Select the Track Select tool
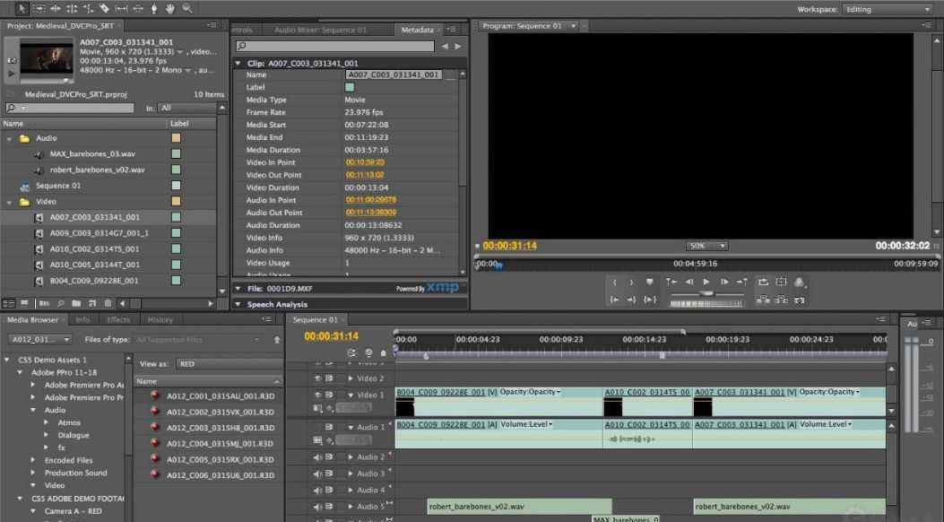Viewport: 944px width, 522px height. coord(39,8)
